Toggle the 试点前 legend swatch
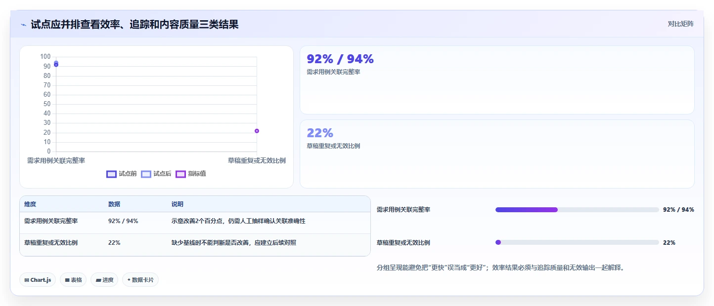This screenshot has width=714, height=306. coord(112,174)
